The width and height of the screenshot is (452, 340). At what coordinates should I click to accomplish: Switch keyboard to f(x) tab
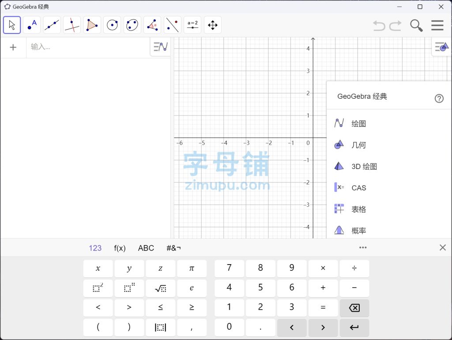point(120,248)
